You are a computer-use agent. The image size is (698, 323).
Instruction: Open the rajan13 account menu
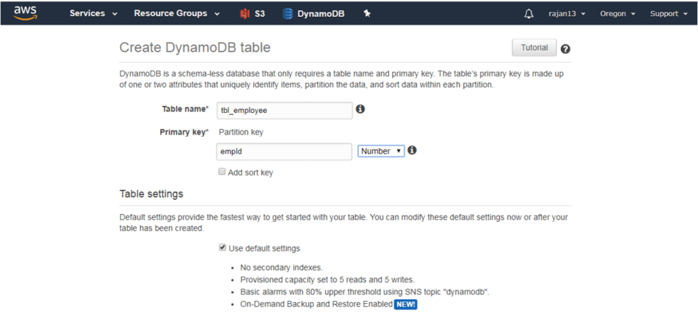click(567, 14)
